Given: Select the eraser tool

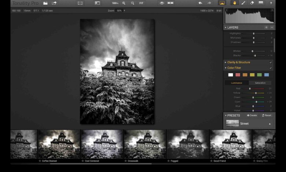Looking at the screenshot, I should click(252, 3).
